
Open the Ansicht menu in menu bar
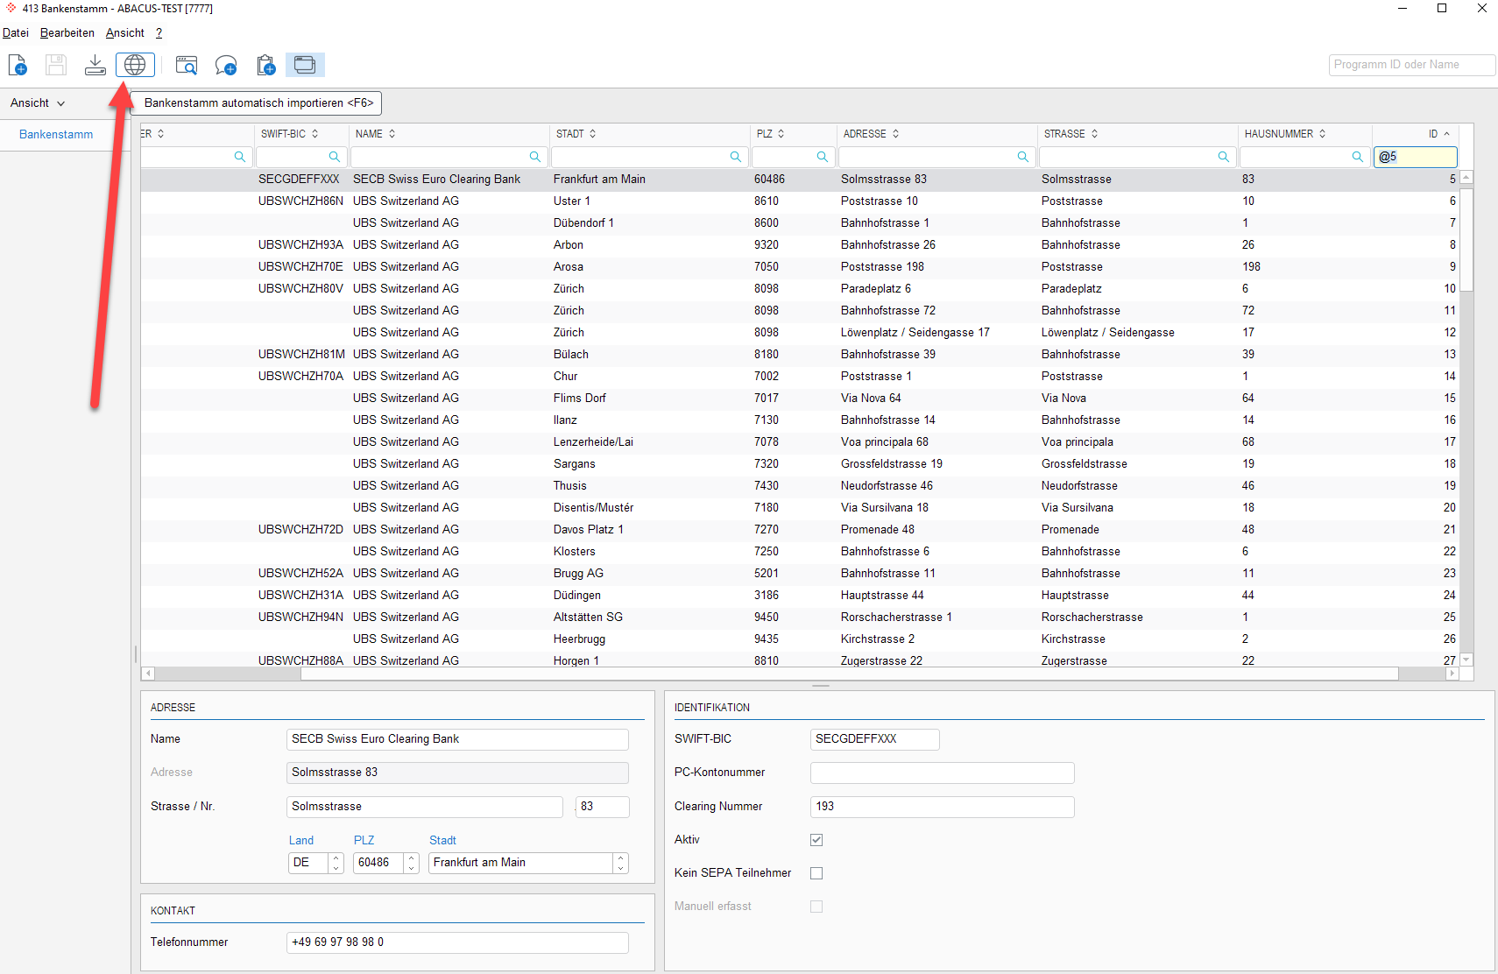[125, 33]
